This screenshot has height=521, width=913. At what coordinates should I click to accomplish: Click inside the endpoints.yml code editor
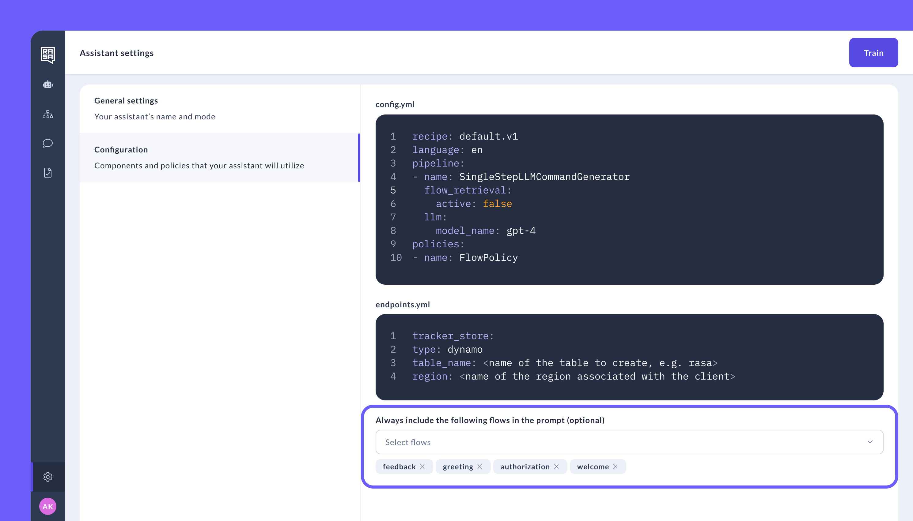[629, 357]
